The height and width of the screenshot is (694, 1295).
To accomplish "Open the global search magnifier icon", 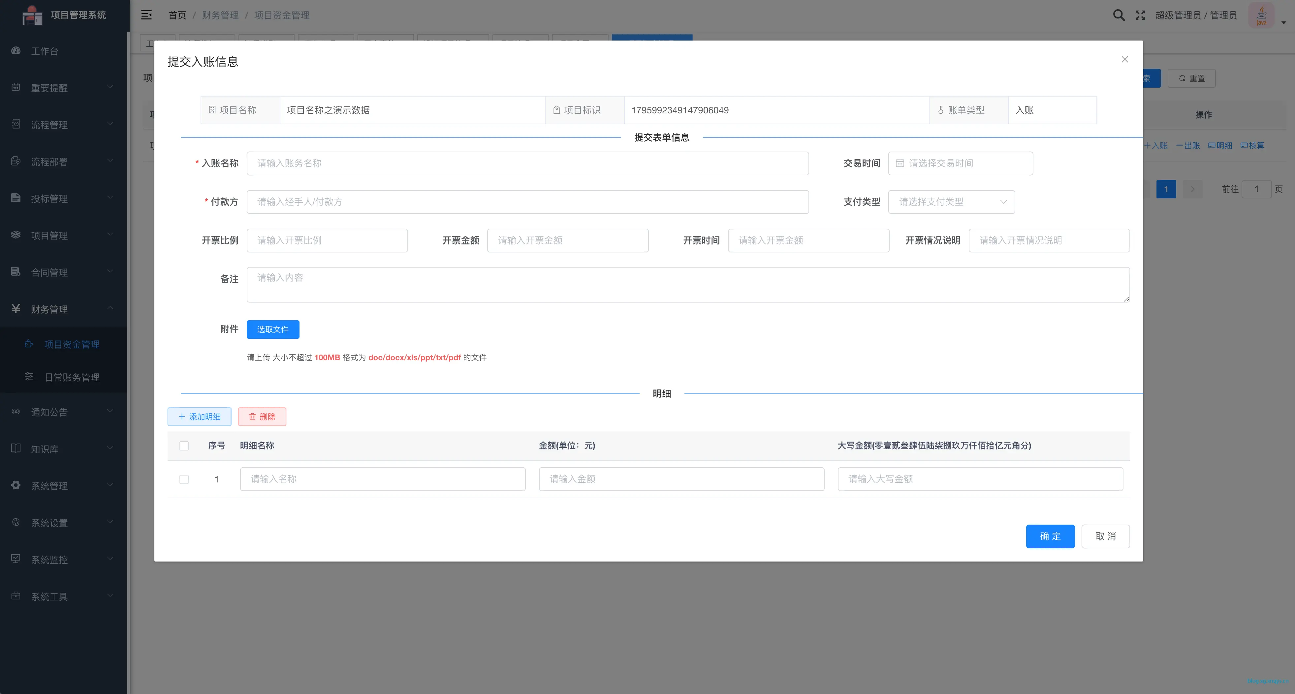I will tap(1119, 15).
